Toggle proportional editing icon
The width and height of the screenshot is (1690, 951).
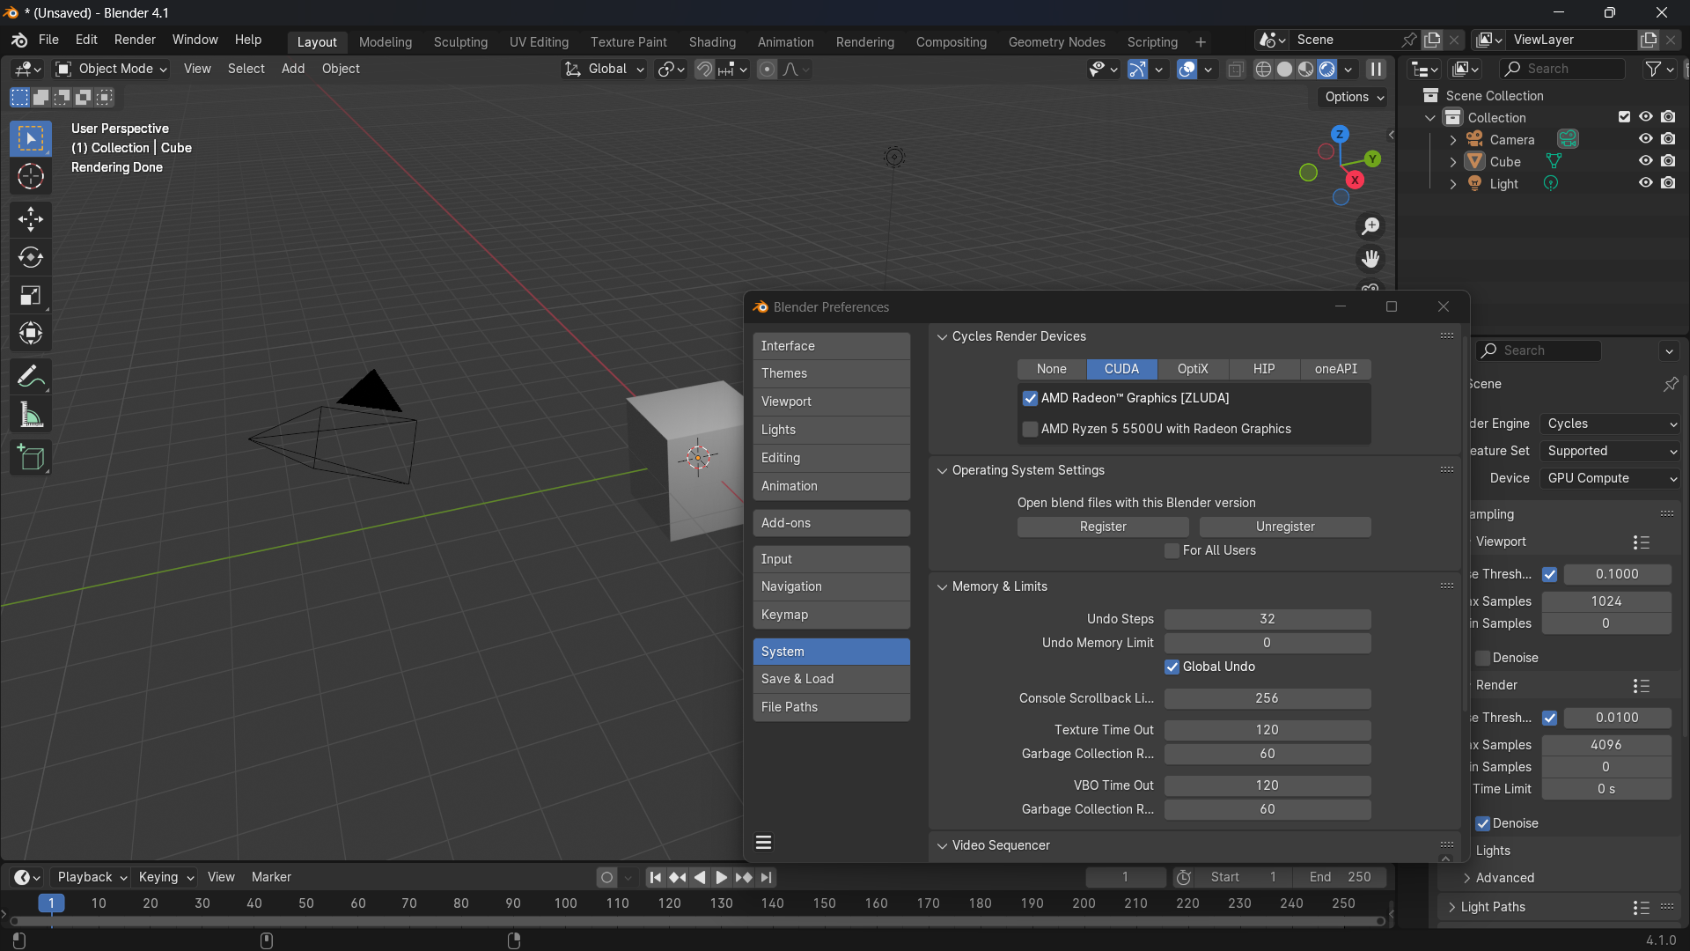coord(768,70)
